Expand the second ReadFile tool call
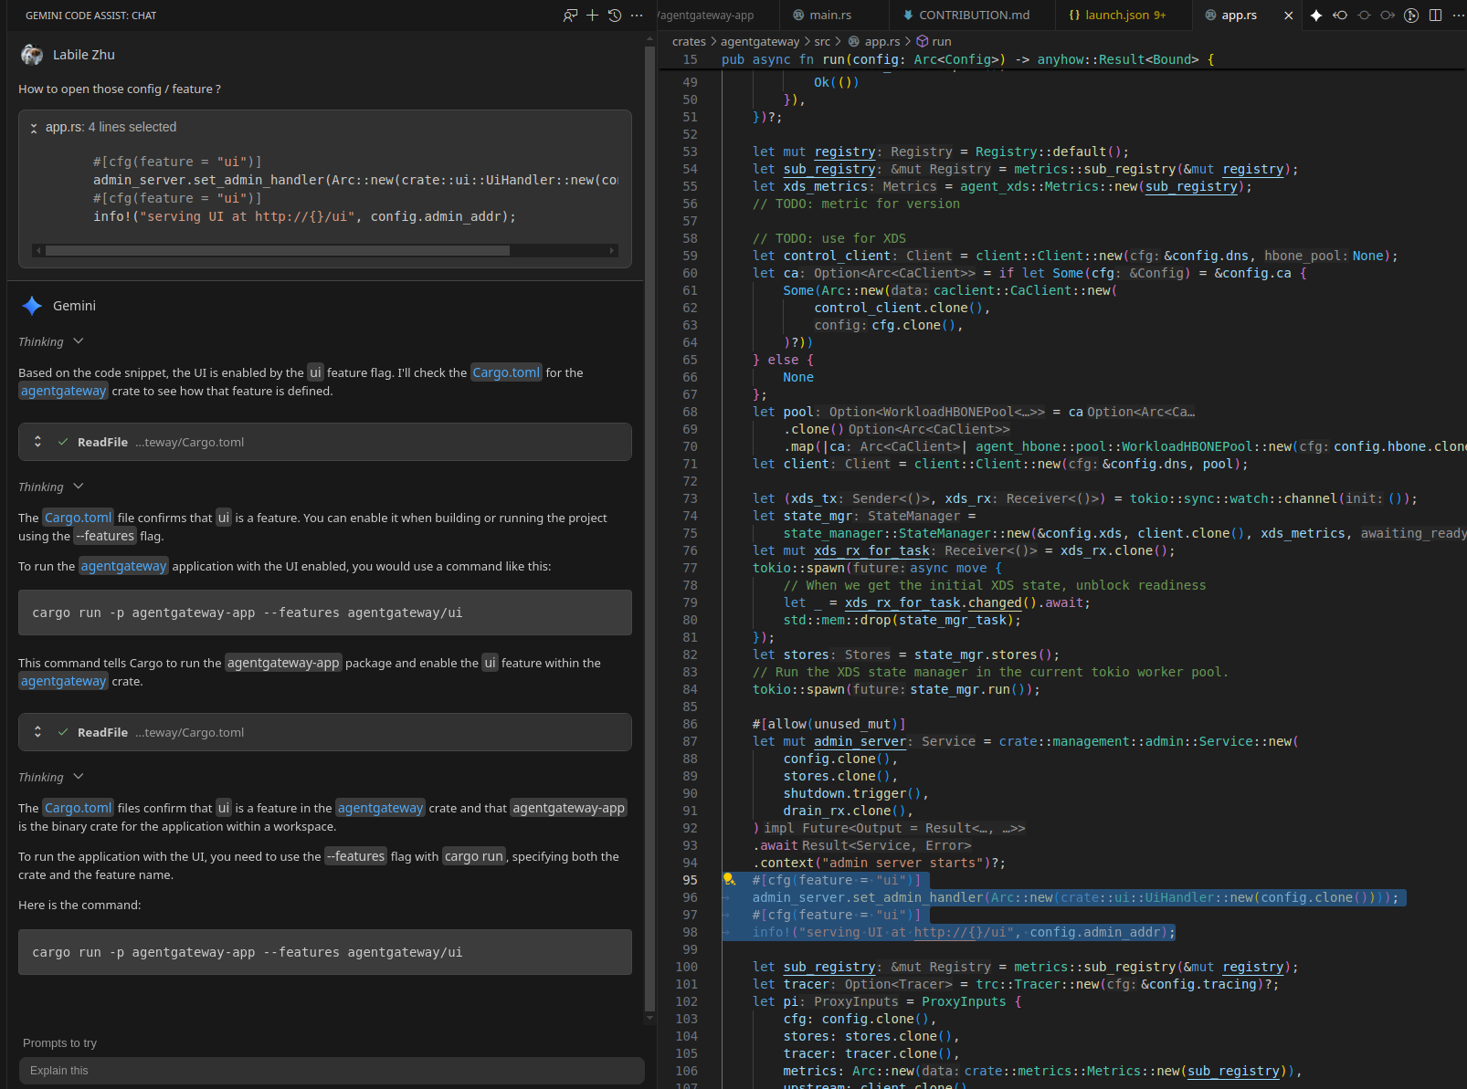The image size is (1467, 1089). tap(37, 732)
